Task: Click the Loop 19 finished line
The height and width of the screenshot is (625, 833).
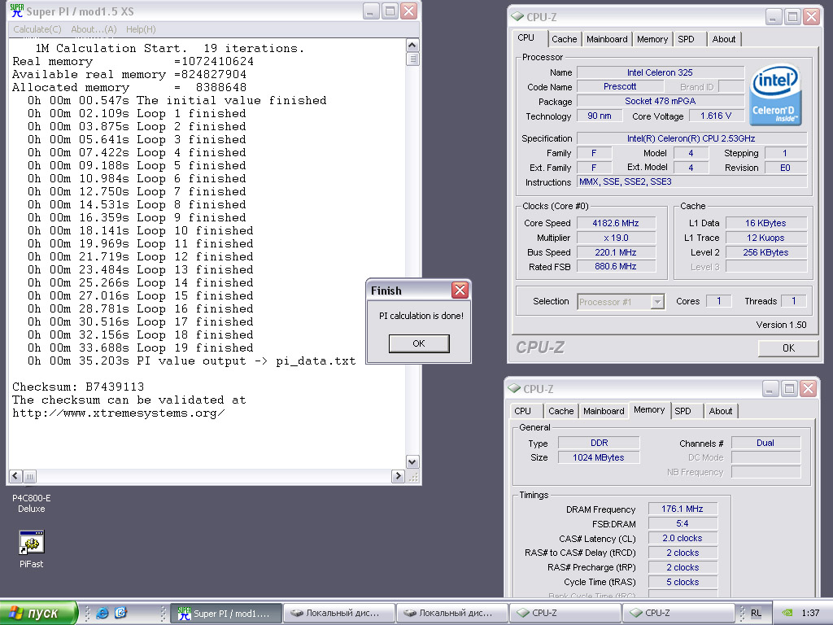Action: 140,347
